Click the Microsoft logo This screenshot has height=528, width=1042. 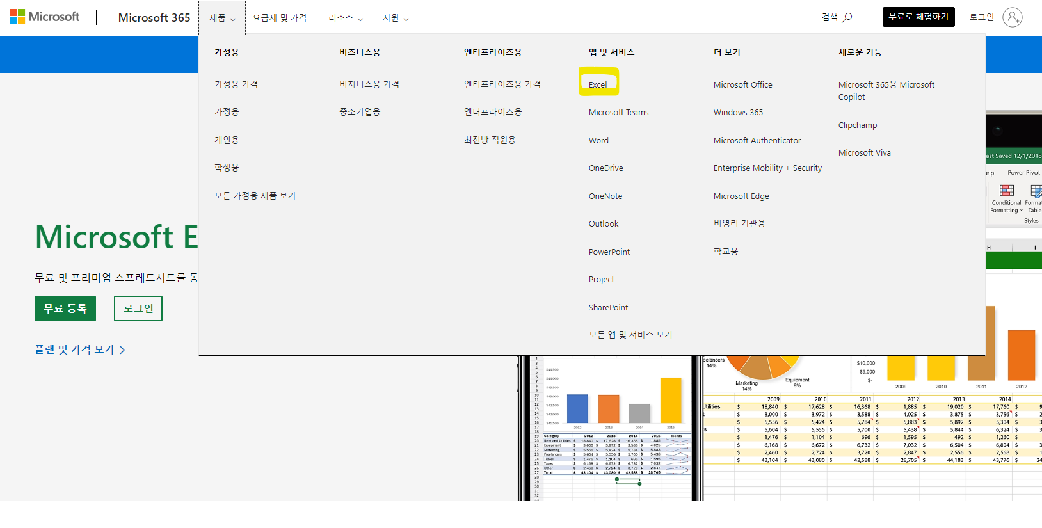click(45, 17)
